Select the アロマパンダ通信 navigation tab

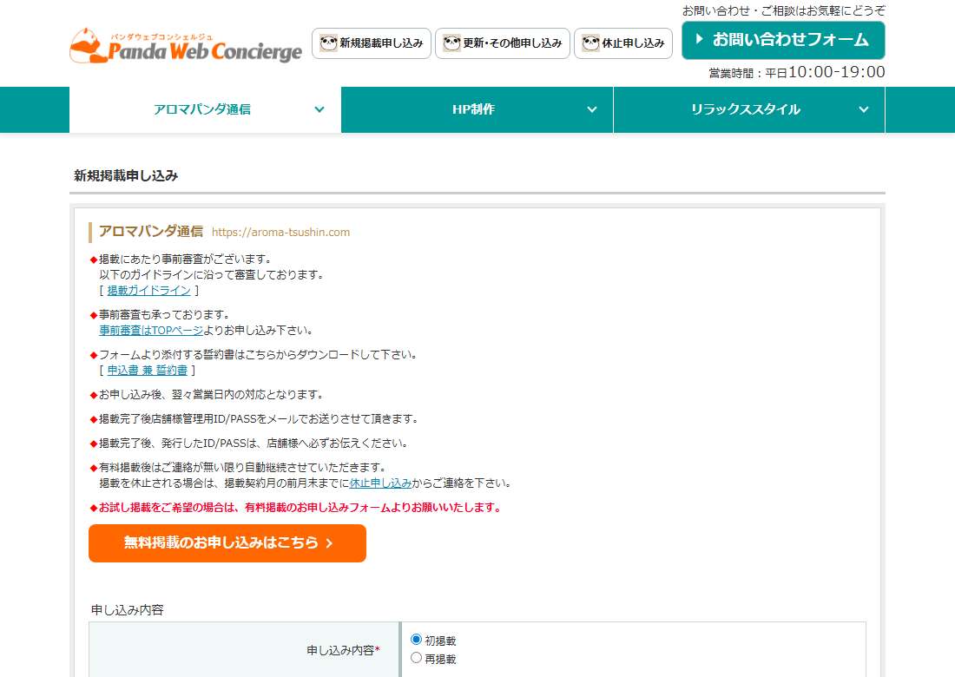pos(205,109)
